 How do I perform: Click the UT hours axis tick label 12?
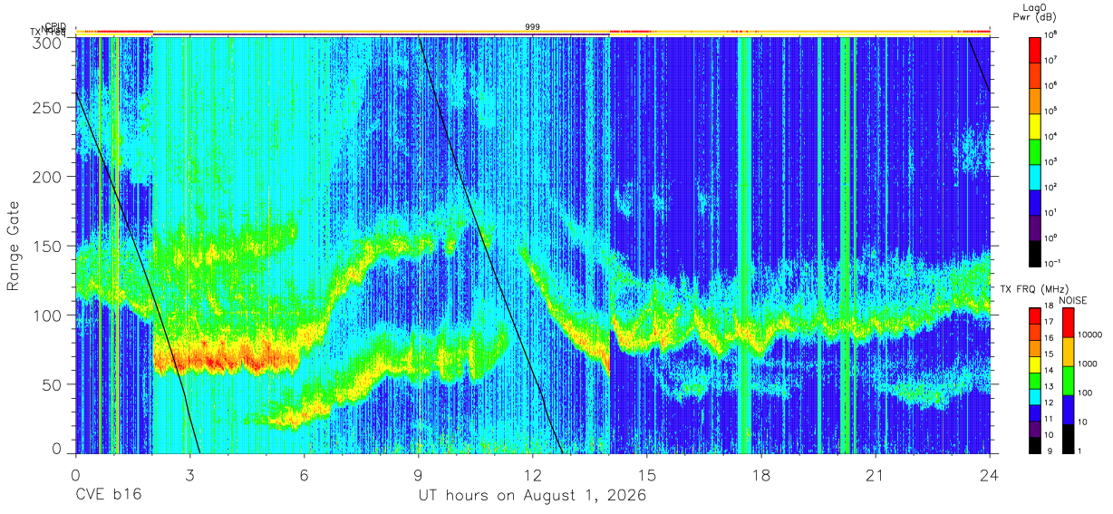tap(532, 474)
